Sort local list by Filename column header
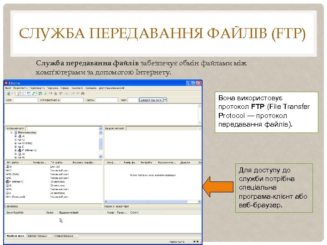 point(18,162)
